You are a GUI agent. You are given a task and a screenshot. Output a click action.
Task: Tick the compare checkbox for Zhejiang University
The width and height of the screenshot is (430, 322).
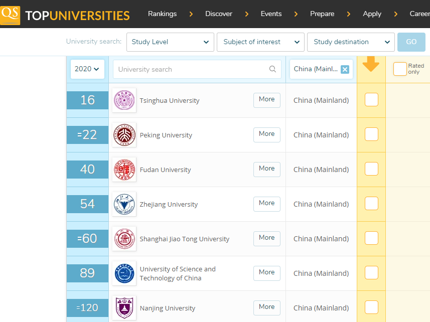[x=371, y=203]
